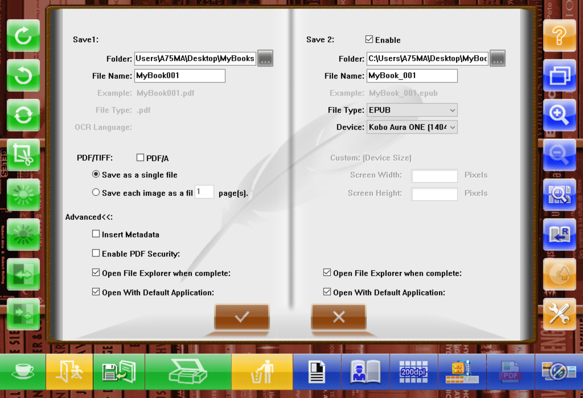Viewport: 583px width, 398px height.
Task: Rotate the page clockwise
Action: [x=23, y=36]
